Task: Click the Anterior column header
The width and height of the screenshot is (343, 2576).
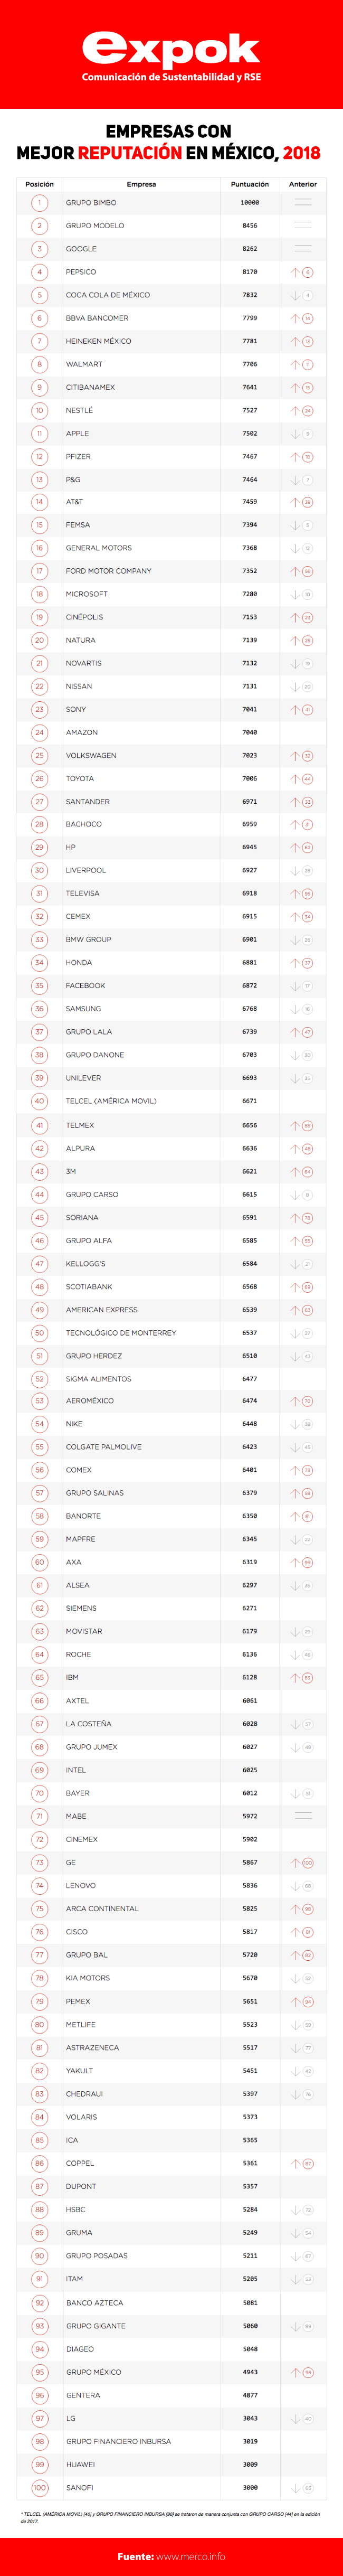Action: [x=303, y=184]
